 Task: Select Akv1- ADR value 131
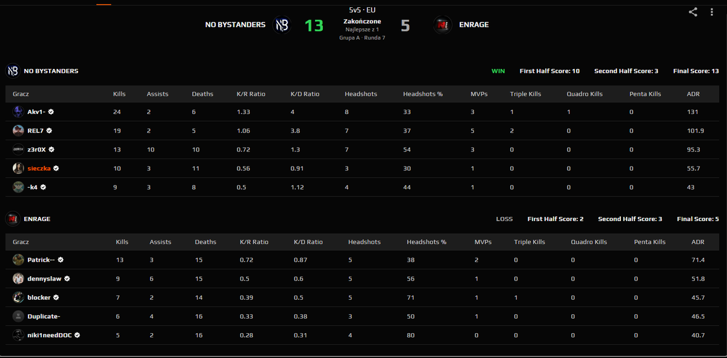click(692, 112)
